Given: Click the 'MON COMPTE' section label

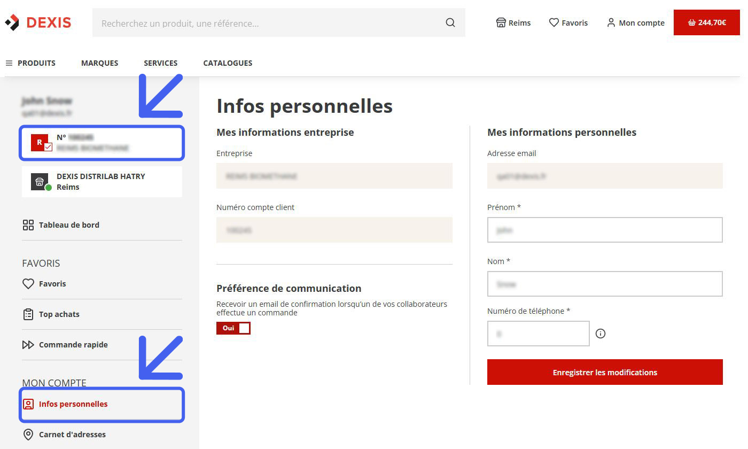Looking at the screenshot, I should coord(54,383).
